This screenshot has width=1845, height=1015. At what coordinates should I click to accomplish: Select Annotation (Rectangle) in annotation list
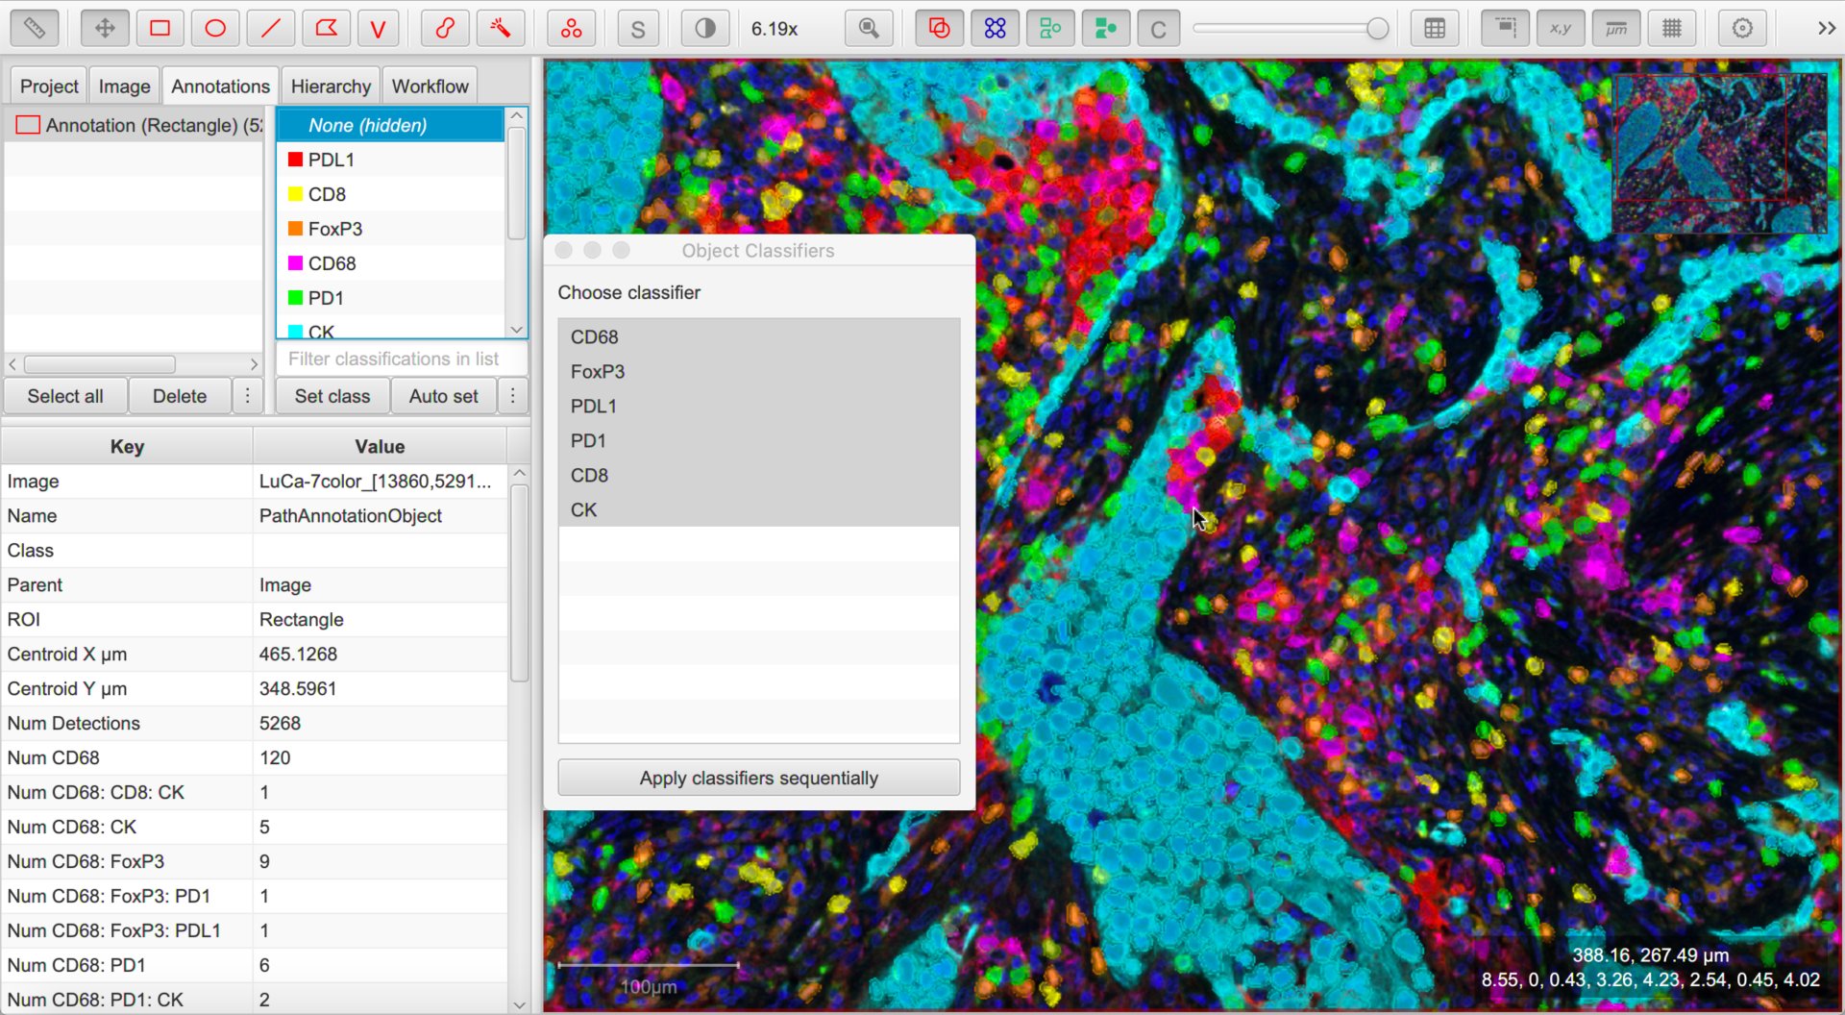(x=135, y=125)
